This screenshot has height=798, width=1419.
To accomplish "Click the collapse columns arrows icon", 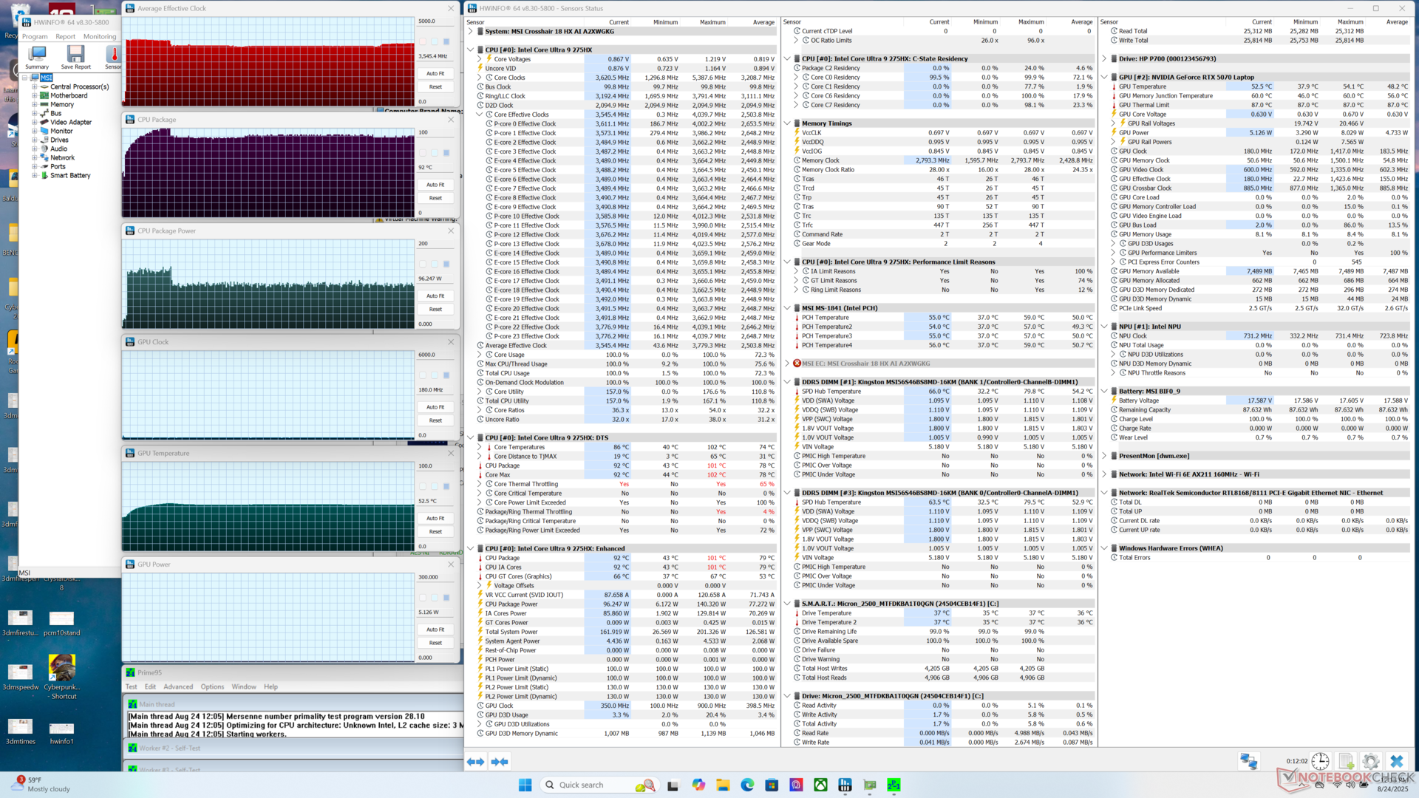I will click(x=500, y=762).
